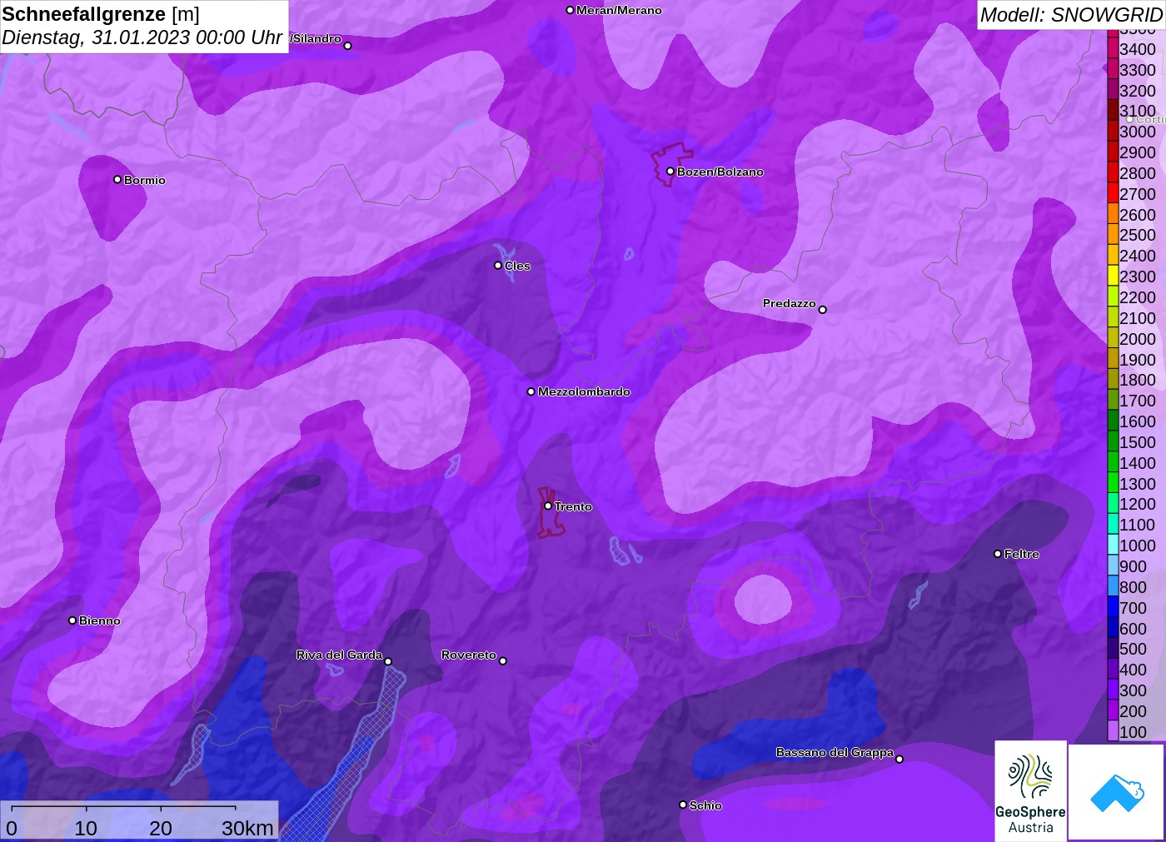Viewport: 1166px width, 842px height.
Task: Click the Silandro town label
Action: 316,38
